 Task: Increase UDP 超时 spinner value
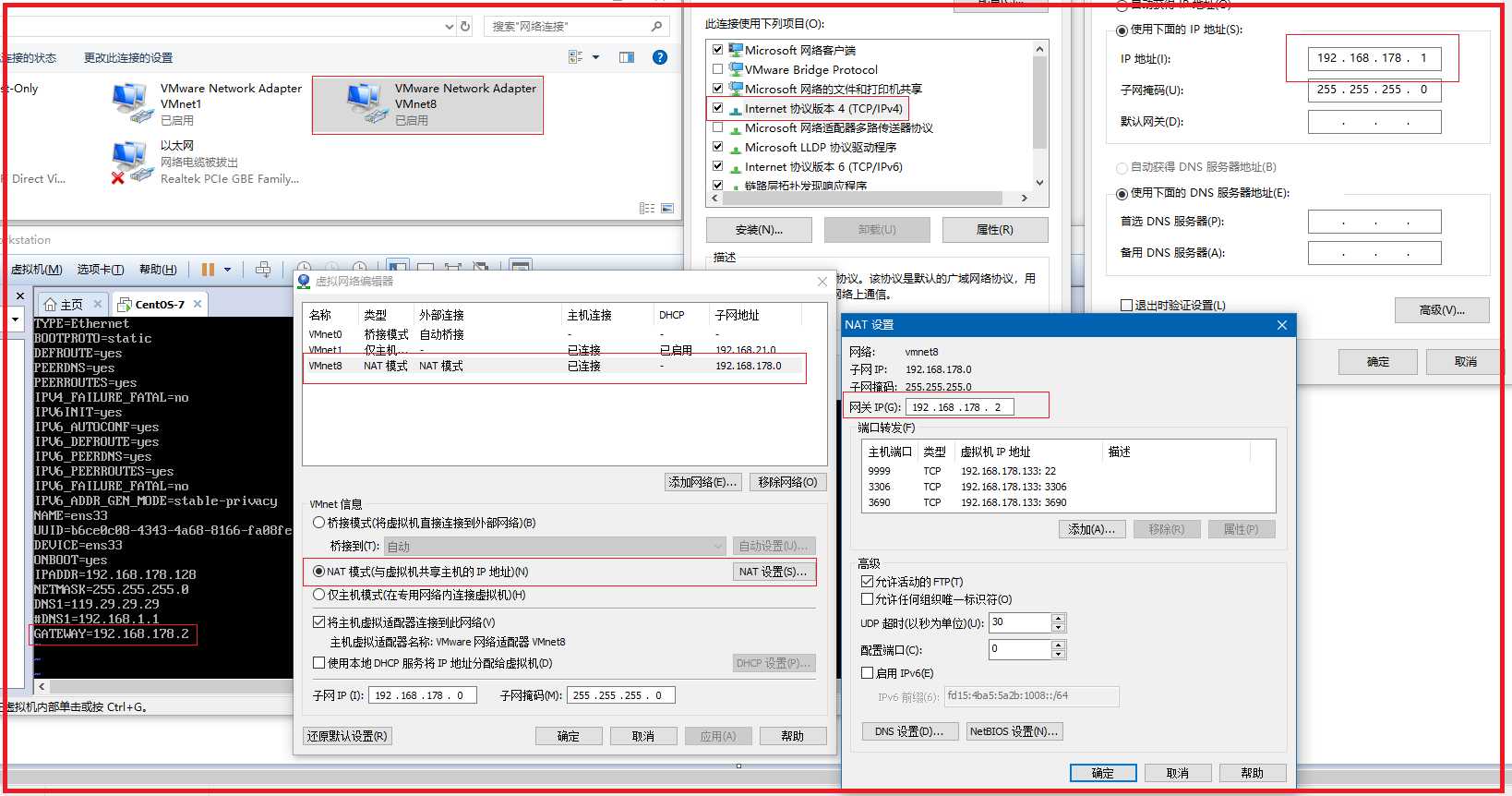[x=1059, y=618]
